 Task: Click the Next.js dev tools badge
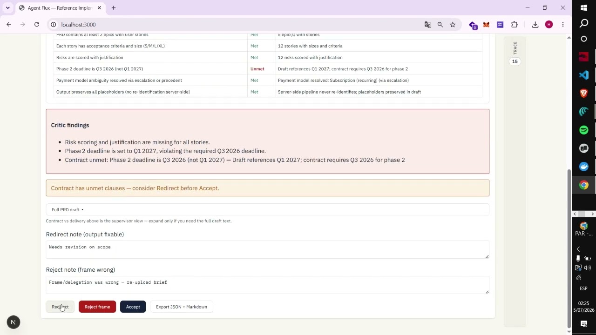13,322
